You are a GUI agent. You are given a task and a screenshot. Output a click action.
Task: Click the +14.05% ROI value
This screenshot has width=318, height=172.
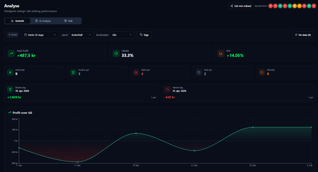[x=235, y=55]
